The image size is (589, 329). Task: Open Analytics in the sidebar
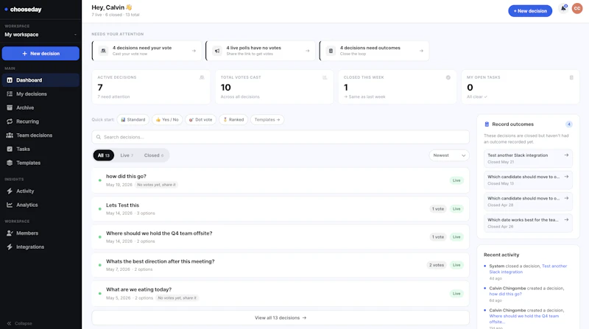pos(40,205)
